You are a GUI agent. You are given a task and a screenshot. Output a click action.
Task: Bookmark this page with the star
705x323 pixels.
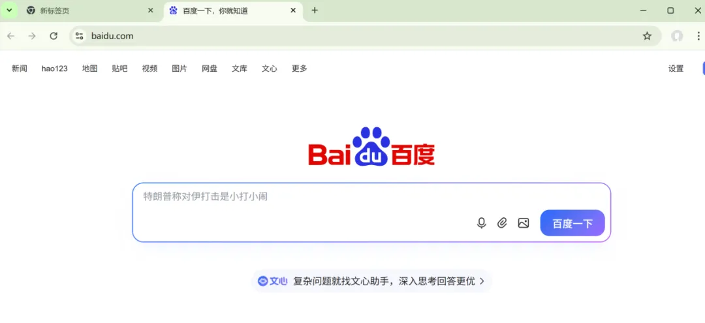(x=647, y=36)
